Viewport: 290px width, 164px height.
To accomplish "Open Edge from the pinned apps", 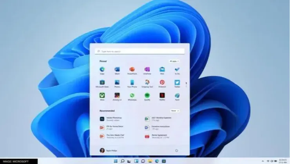I will coord(102,71).
